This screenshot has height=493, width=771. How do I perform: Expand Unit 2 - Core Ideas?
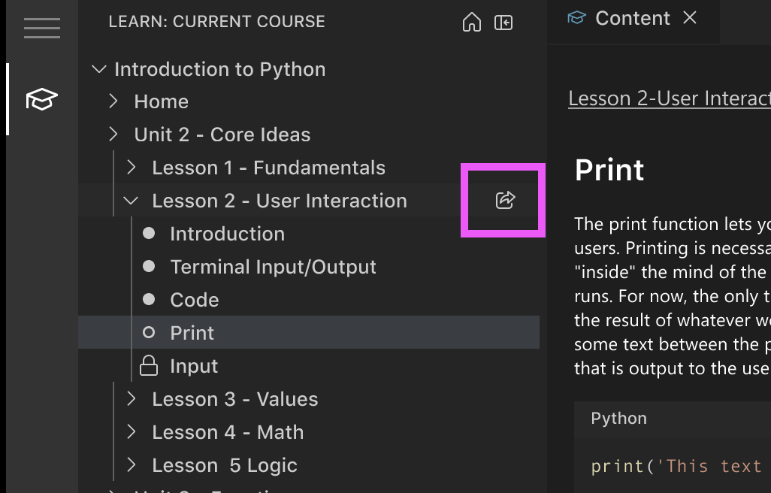[x=114, y=134]
